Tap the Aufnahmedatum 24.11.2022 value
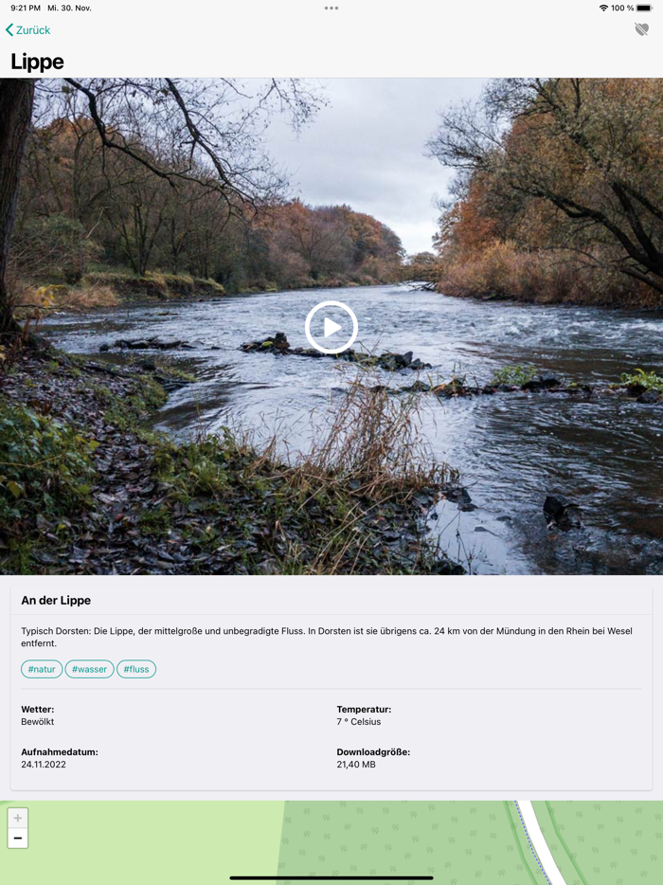 44,765
